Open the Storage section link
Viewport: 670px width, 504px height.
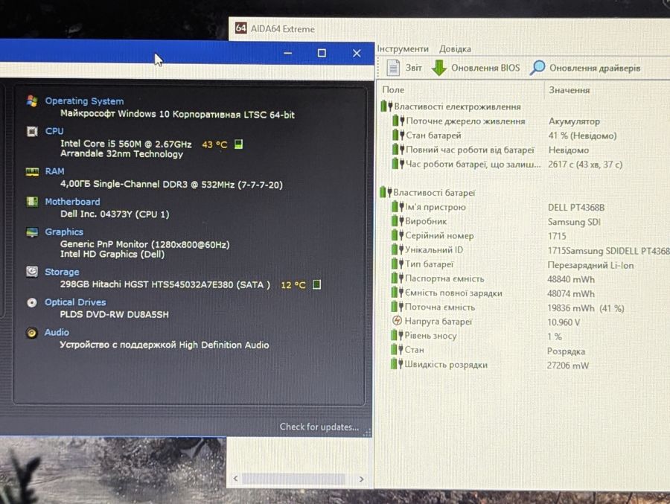tap(62, 272)
